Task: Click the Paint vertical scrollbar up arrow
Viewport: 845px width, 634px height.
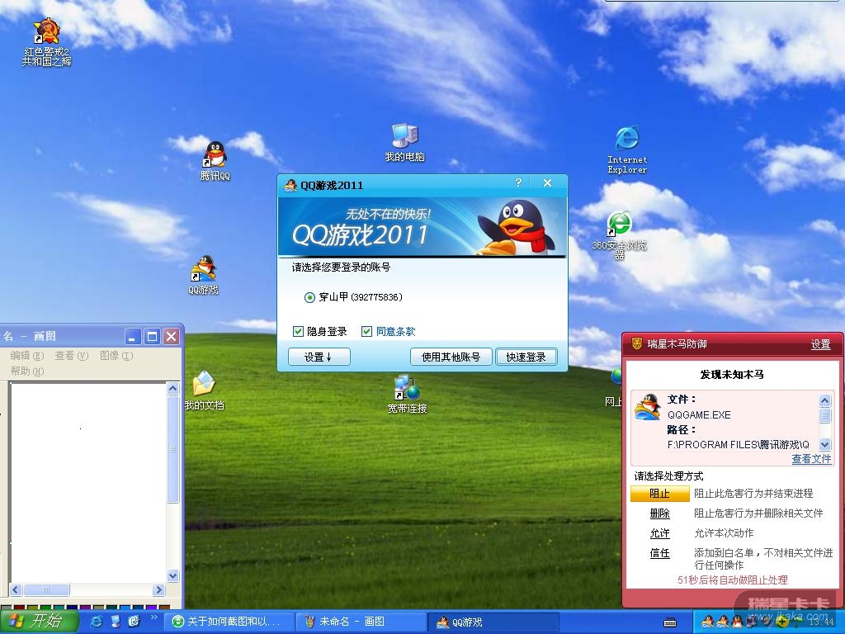Action: [172, 388]
